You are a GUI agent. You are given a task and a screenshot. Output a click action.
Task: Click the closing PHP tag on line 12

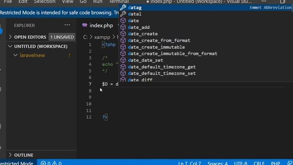(x=105, y=117)
